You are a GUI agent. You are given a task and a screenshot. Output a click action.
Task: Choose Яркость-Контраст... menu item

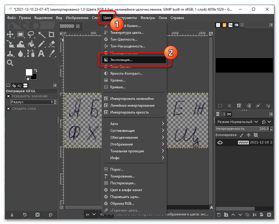pos(134,73)
